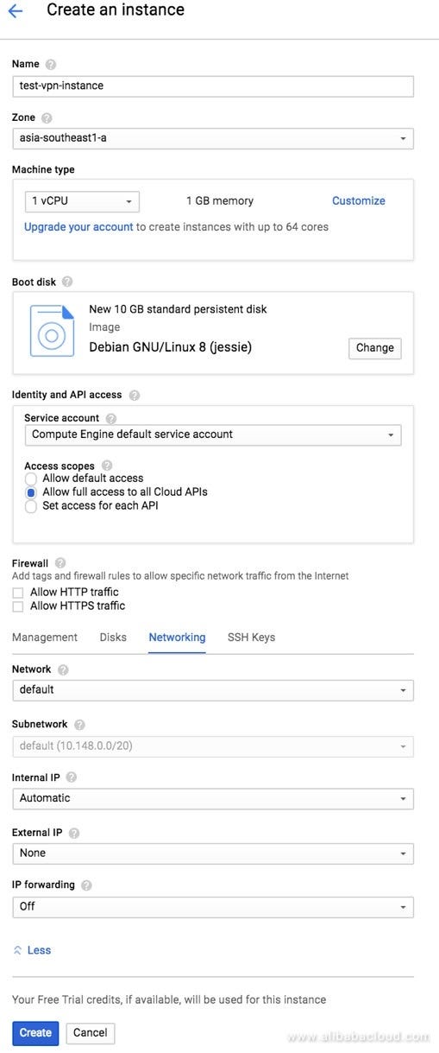Open help for Identity and API access

[135, 395]
